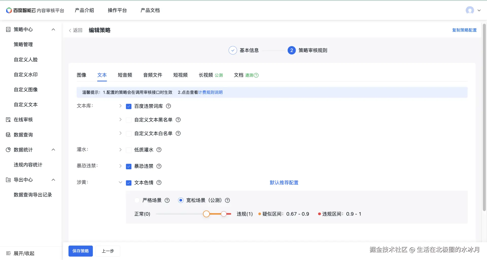Viewport: 487px width, 260px height.
Task: Expand the 百度违禁词库 row arrow
Action: coord(120,106)
